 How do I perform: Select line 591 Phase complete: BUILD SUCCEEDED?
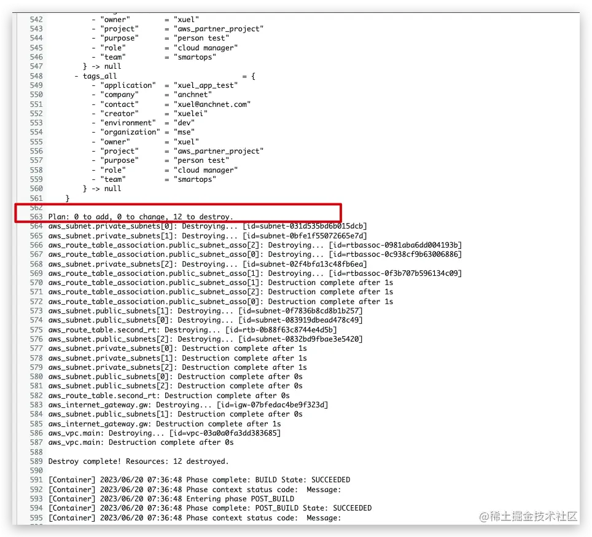(199, 480)
